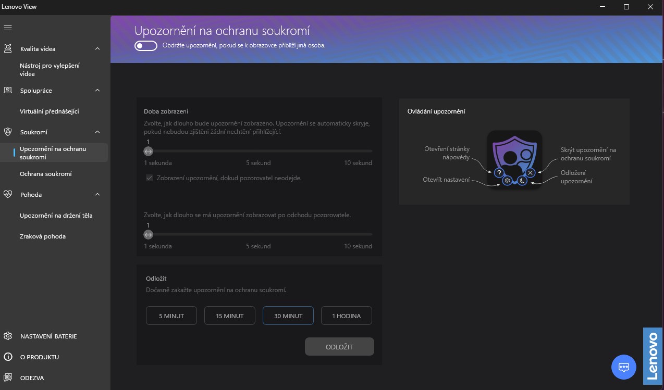Select the 30 MINUT snooze option
The width and height of the screenshot is (664, 390).
(288, 316)
